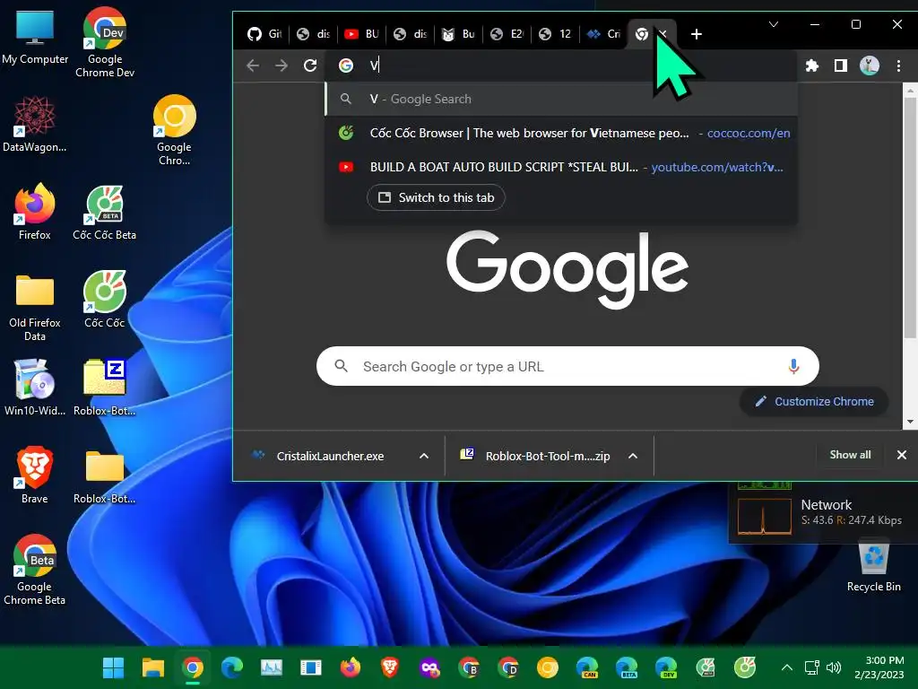Click the 'Switch to this tab' button
This screenshot has width=918, height=689.
click(437, 197)
